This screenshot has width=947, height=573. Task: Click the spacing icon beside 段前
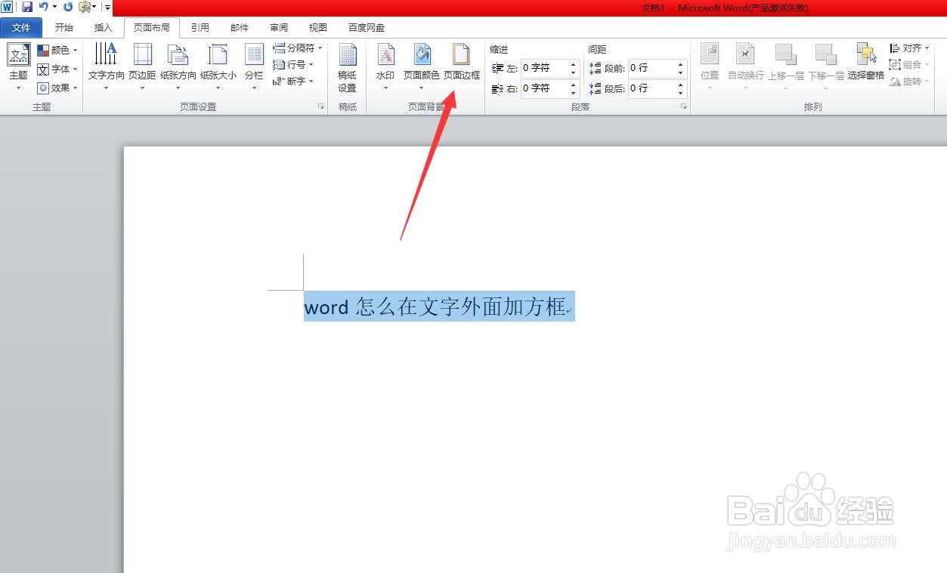[596, 69]
